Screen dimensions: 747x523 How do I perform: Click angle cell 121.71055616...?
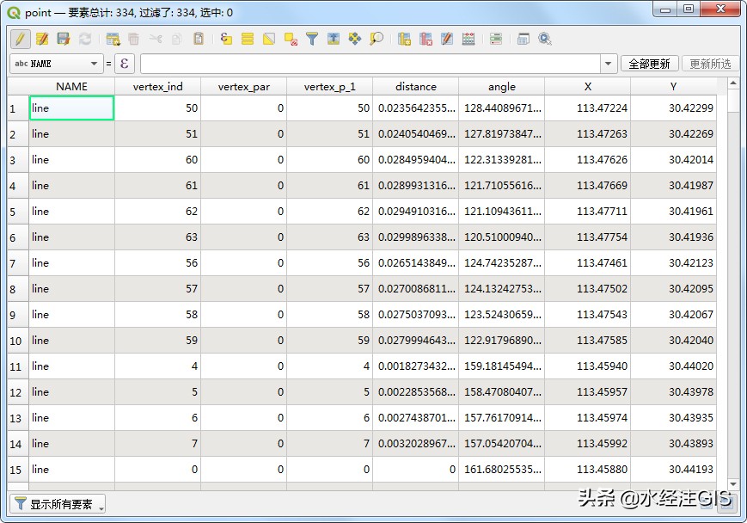(502, 186)
